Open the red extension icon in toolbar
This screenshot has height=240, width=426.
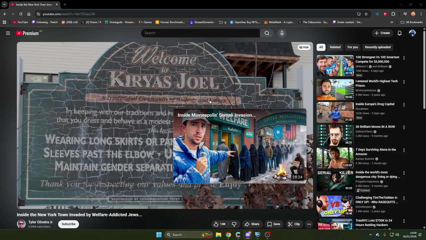click(x=385, y=14)
